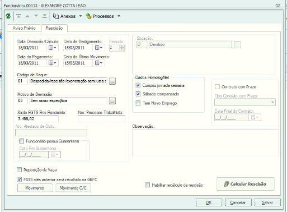
Task: Click the Motivo de Demissão code field
Action: point(22,100)
